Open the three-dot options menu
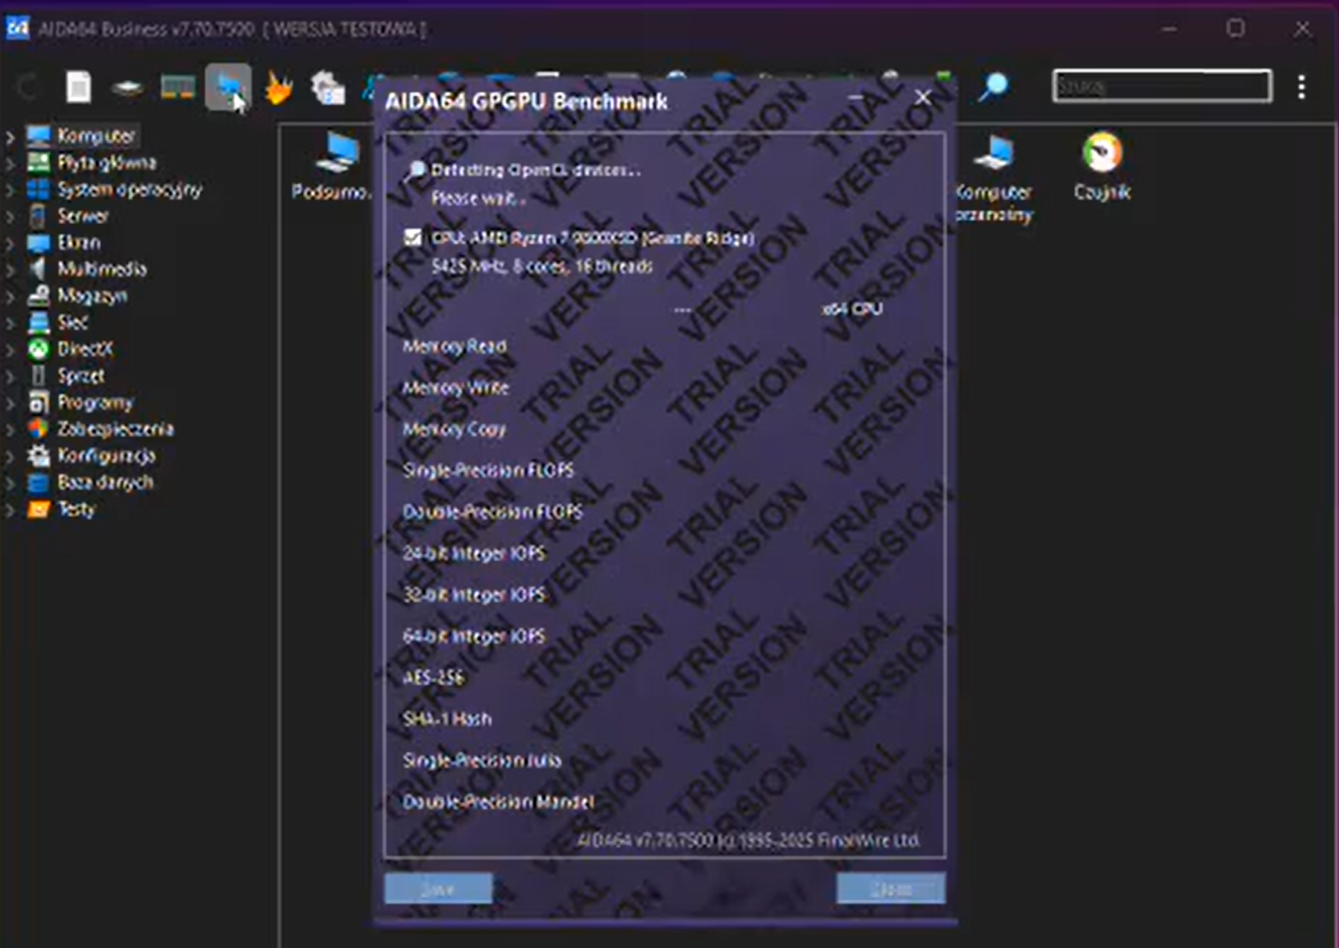The image size is (1339, 948). [x=1302, y=87]
